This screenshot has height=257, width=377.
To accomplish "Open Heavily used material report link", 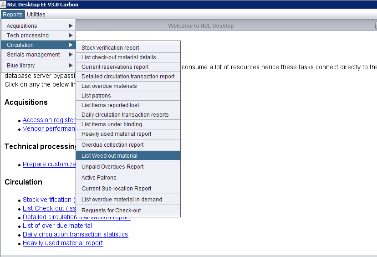I will tap(63, 243).
